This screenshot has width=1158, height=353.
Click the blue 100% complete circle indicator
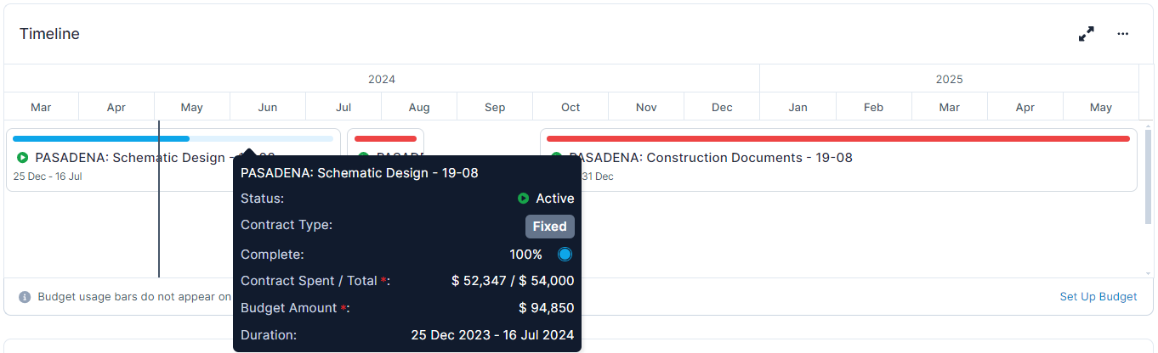coord(565,255)
